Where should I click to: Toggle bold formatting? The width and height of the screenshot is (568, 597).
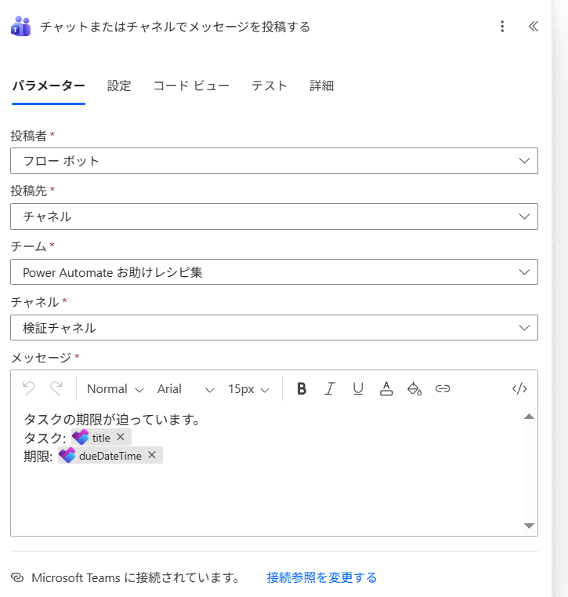(302, 389)
